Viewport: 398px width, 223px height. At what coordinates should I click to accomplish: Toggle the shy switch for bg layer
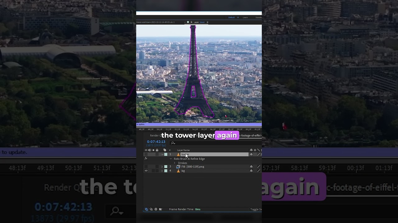pyautogui.click(x=251, y=171)
